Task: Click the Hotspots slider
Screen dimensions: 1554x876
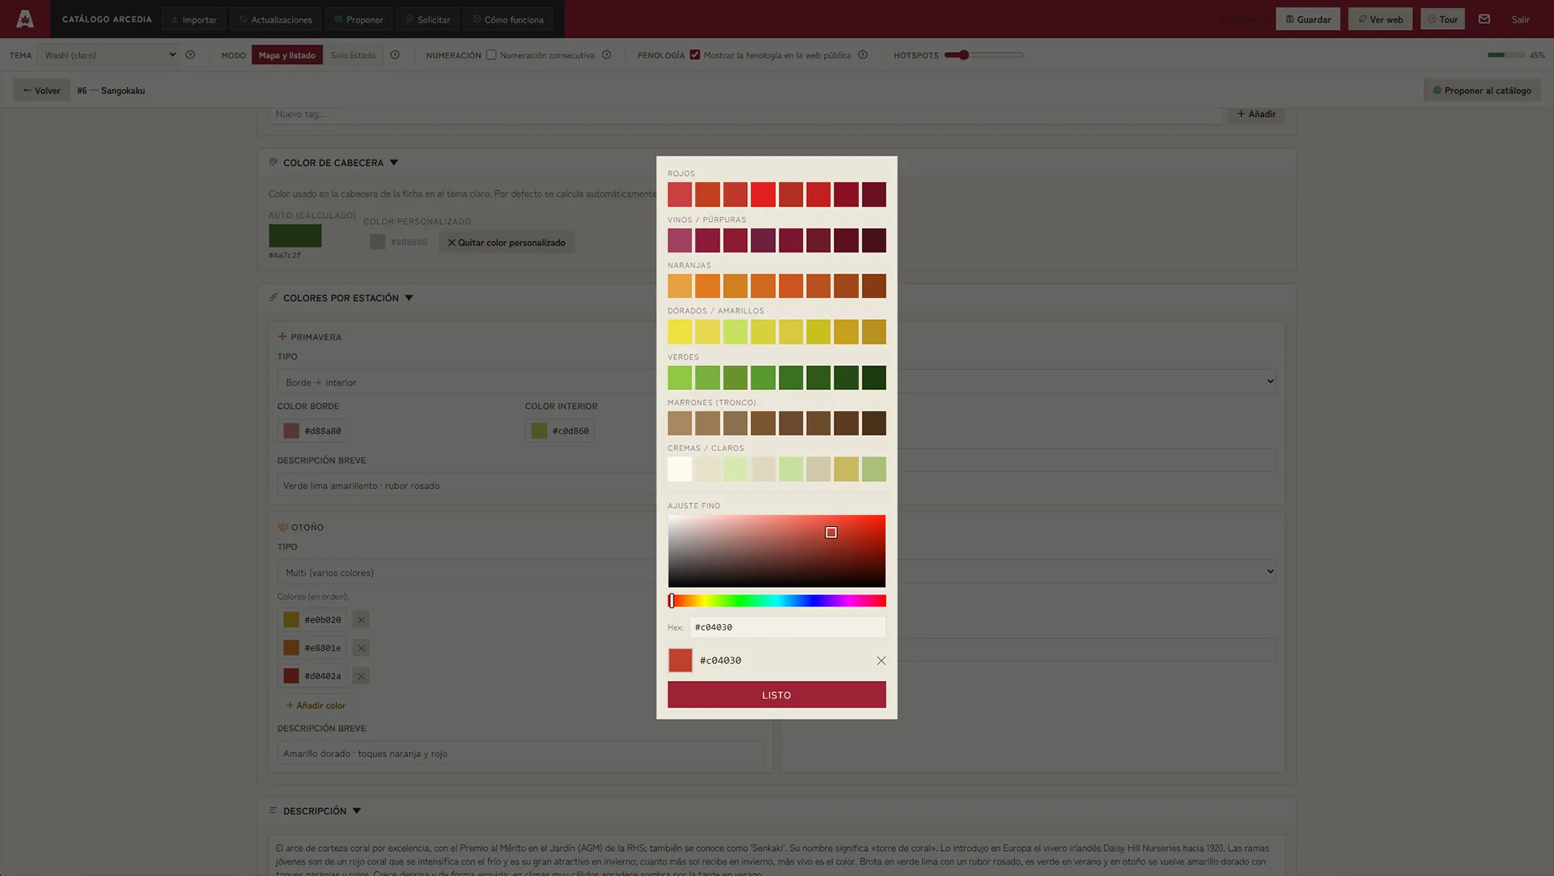Action: tap(983, 55)
